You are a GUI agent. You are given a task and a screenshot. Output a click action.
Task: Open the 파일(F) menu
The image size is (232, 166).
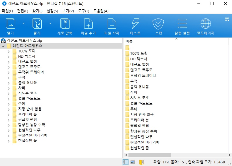[7, 11]
